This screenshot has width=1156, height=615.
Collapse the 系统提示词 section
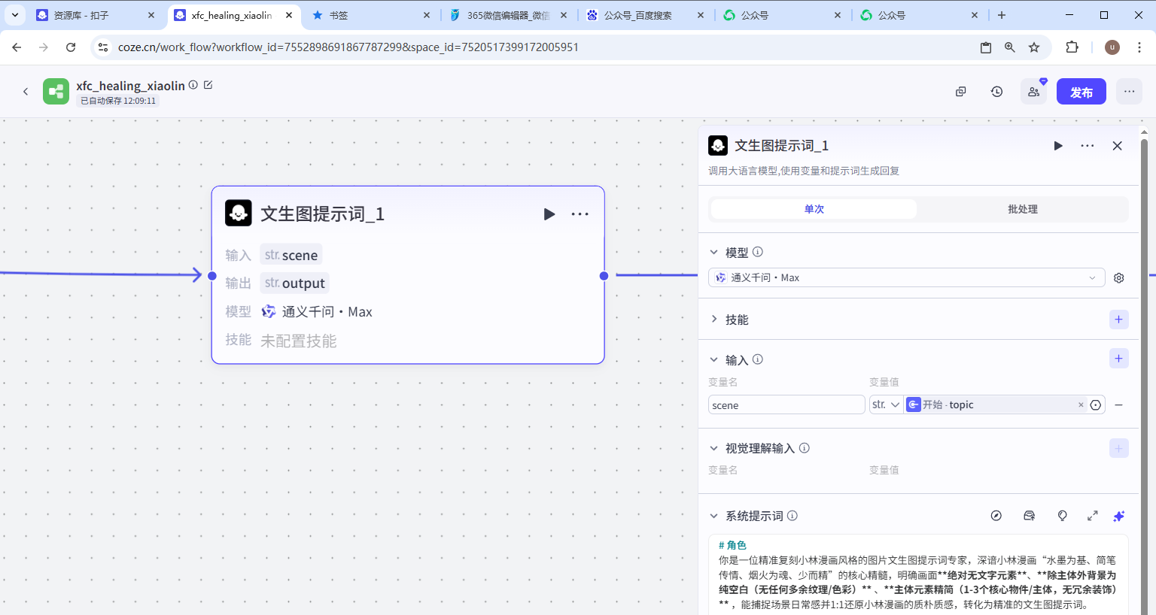coord(714,516)
